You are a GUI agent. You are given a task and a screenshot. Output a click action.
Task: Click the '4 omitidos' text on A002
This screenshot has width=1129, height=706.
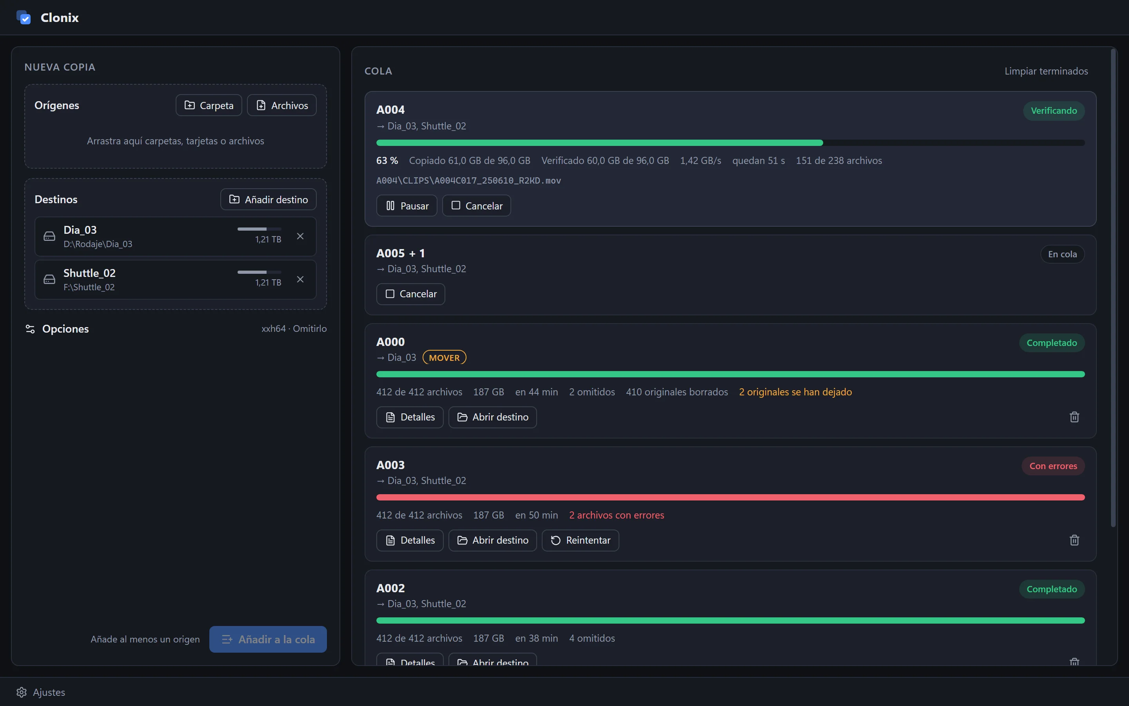tap(592, 638)
